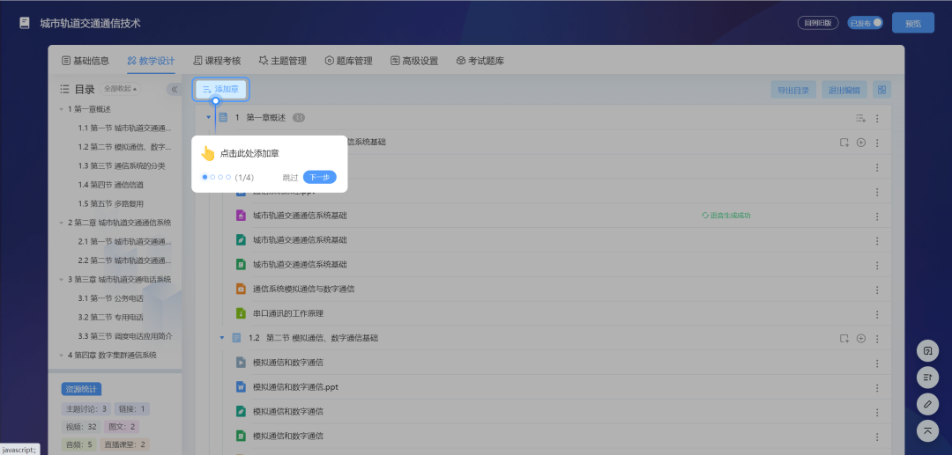
Task: Select 3.1 第一节 公务电话 in directory
Action: point(111,298)
